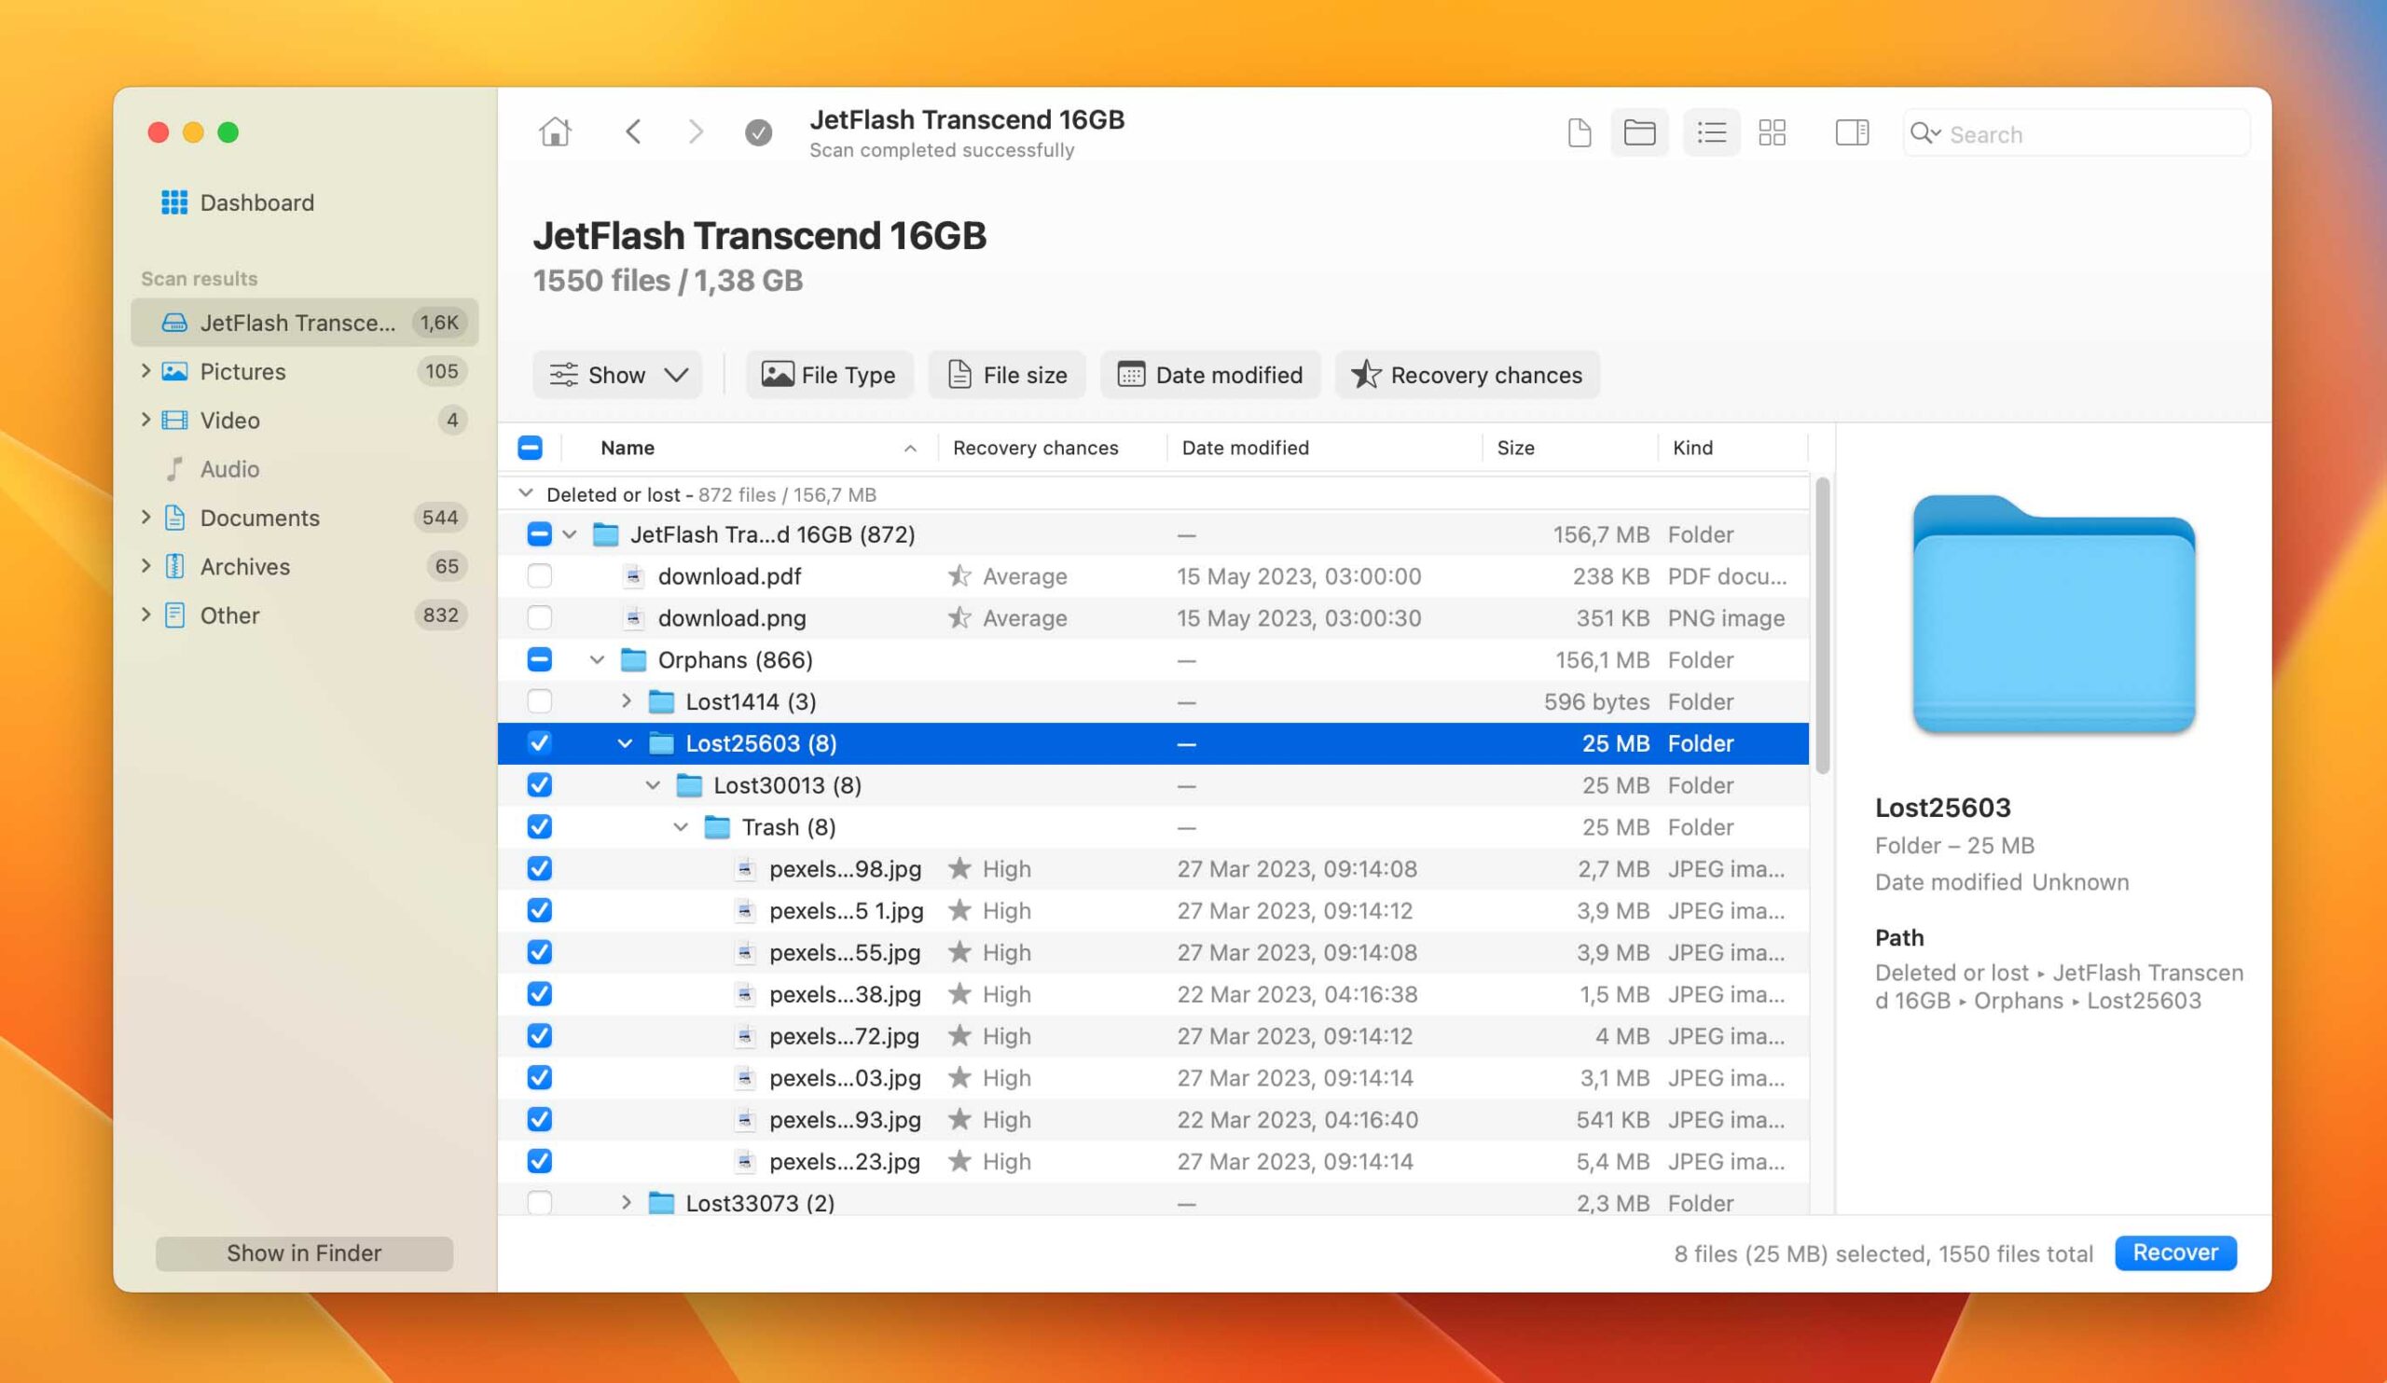Select pexels...93.jpg file row
Viewport: 2387px width, 1383px height.
1152,1120
